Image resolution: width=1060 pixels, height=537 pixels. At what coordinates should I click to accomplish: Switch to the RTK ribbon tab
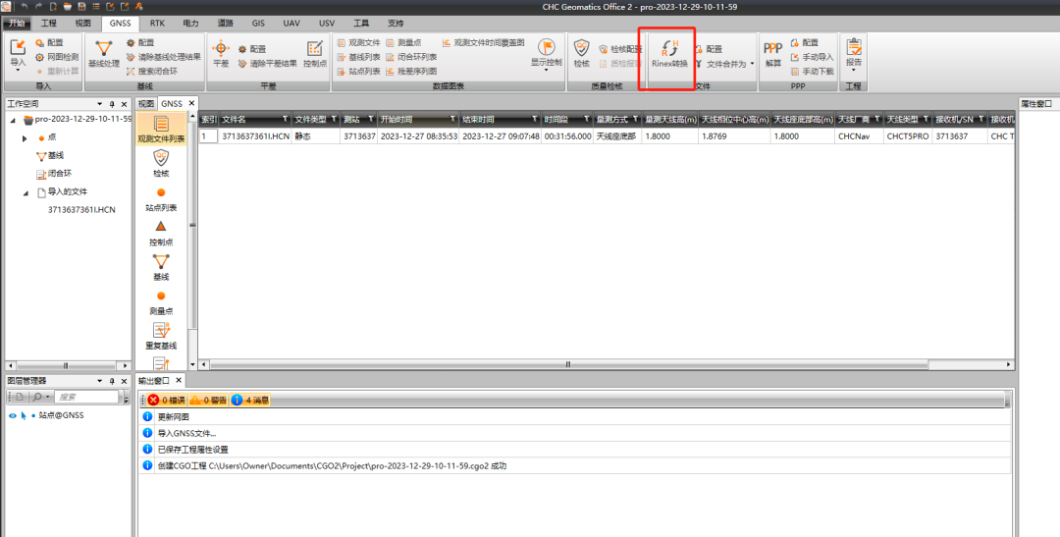157,23
